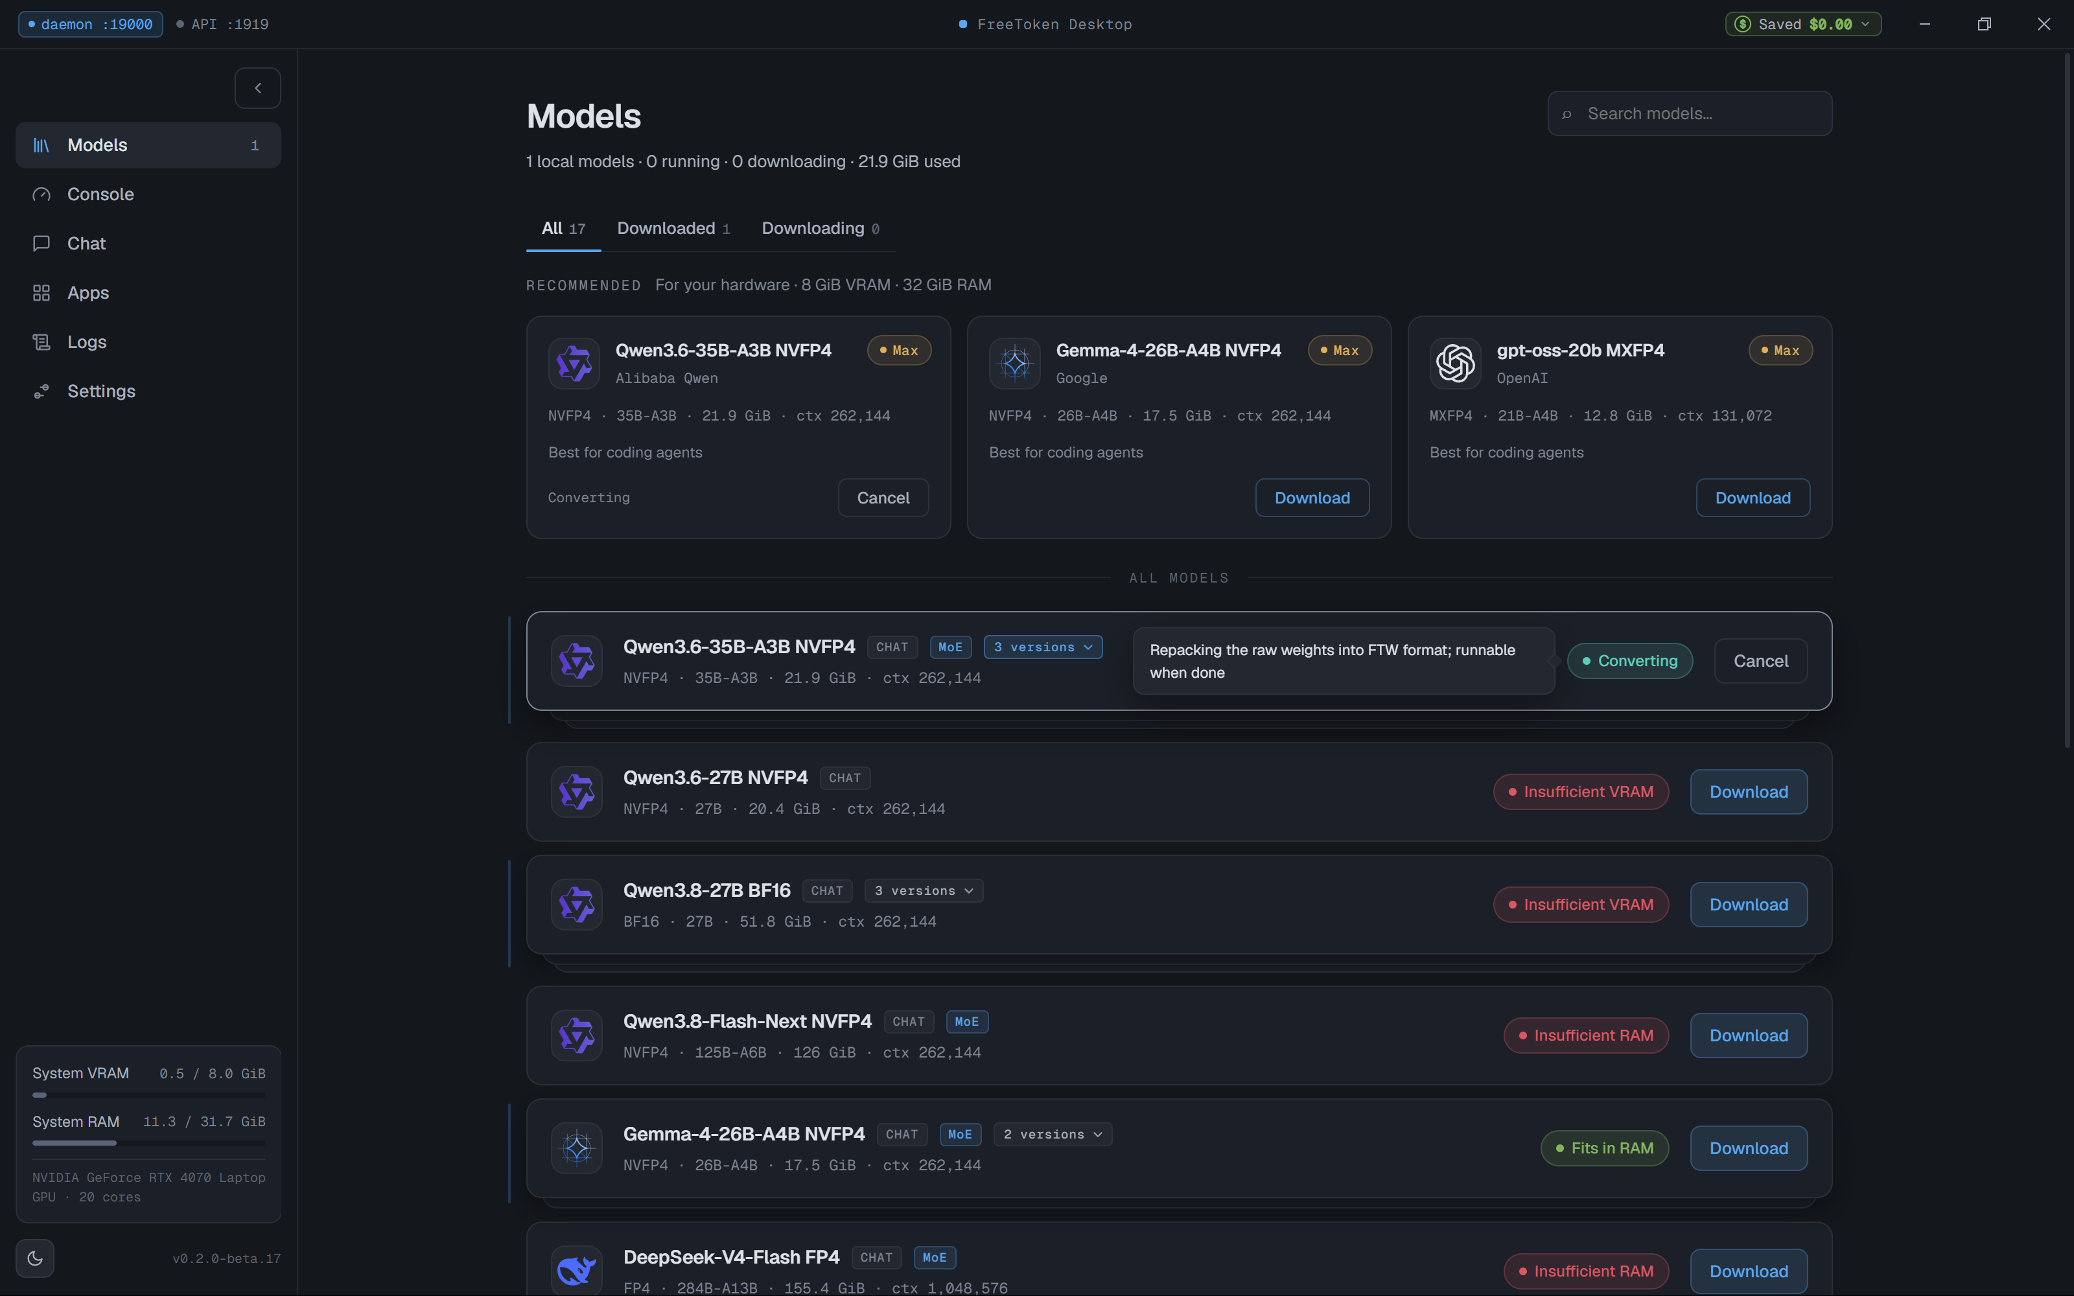Open the Apps section

148,293
